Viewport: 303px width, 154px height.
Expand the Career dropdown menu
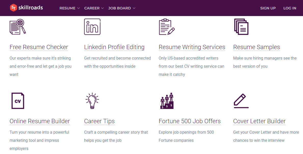94,8
